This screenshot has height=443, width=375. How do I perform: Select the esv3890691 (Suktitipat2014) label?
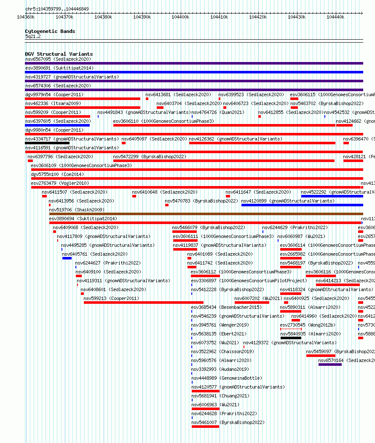(x=59, y=68)
